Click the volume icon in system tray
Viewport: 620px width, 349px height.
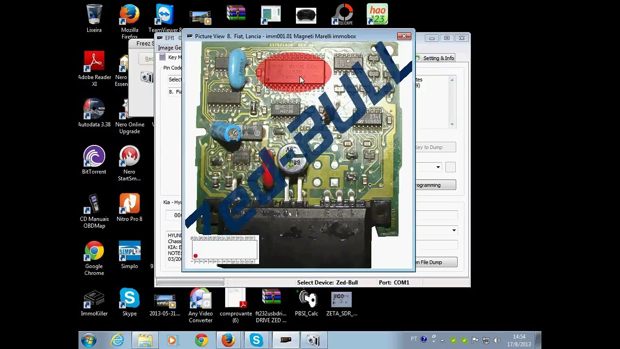click(x=496, y=340)
